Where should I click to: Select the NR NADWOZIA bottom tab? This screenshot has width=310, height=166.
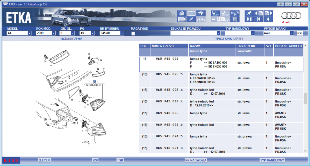(x=196, y=160)
